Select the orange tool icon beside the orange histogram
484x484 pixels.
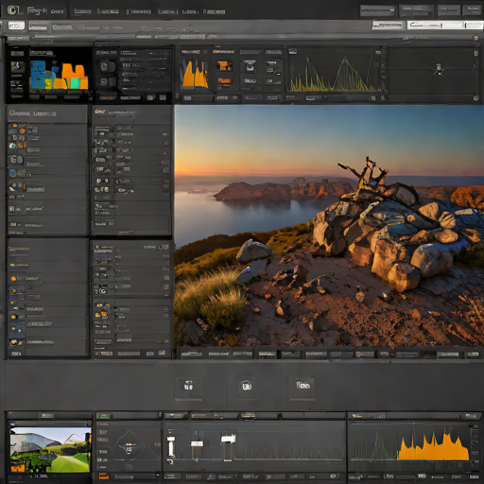(224, 65)
